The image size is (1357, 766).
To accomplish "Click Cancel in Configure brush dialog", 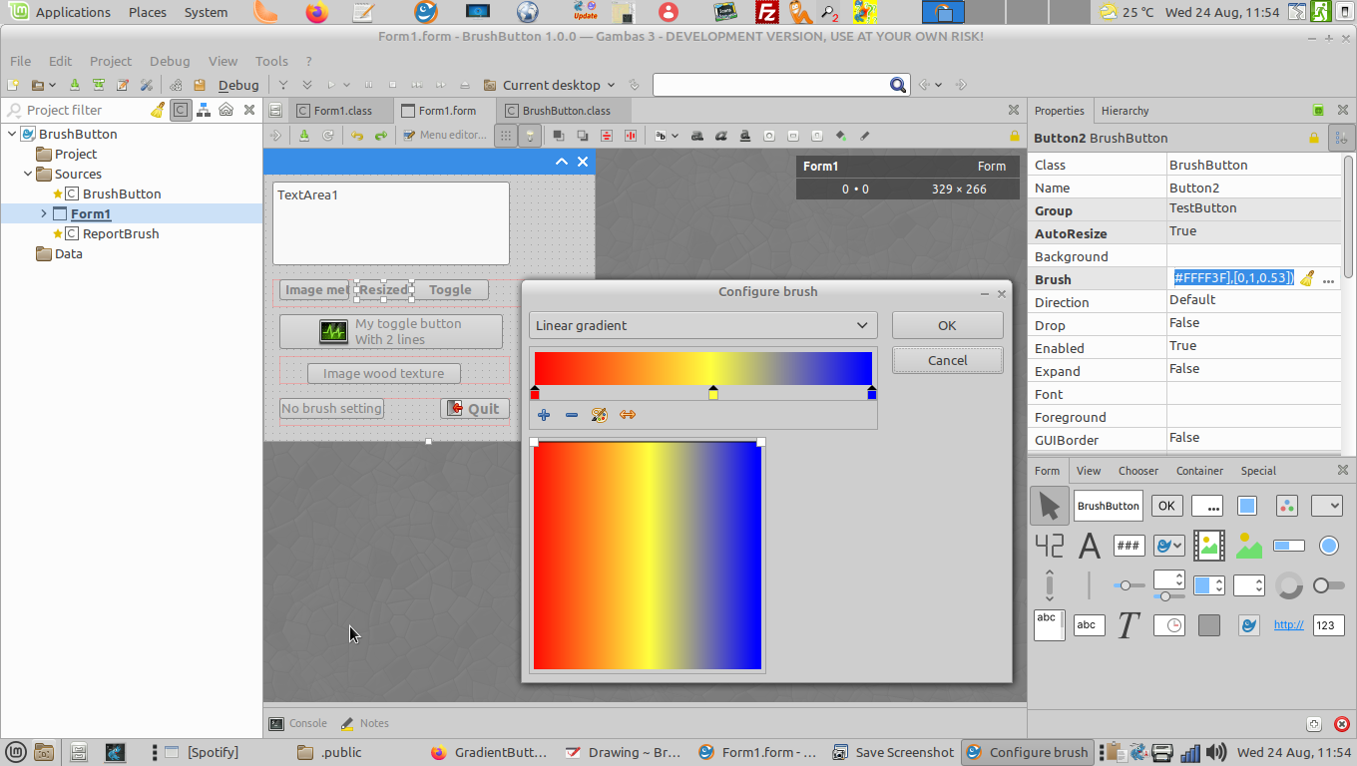I will coord(947,360).
